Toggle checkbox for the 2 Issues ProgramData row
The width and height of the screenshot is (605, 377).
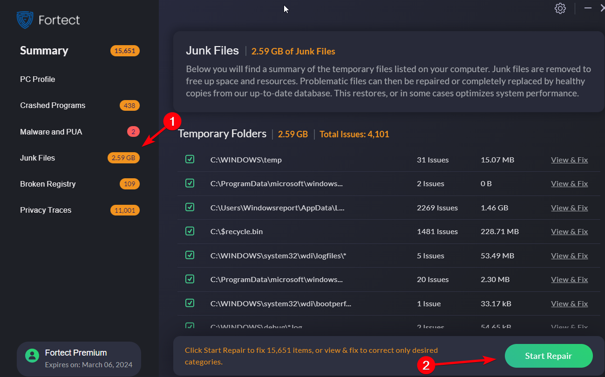click(190, 183)
